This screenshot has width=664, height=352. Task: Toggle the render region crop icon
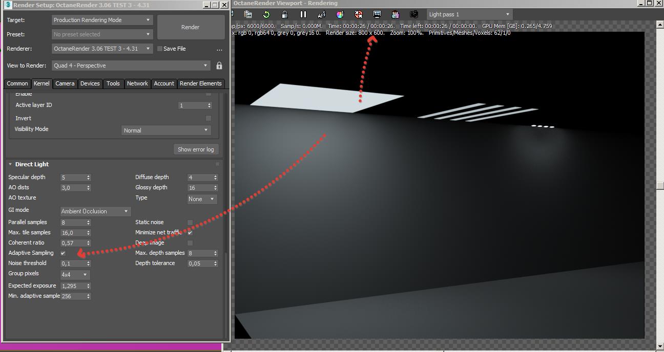pyautogui.click(x=395, y=14)
